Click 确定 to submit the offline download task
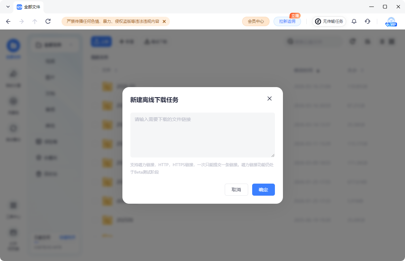This screenshot has width=405, height=261. (x=263, y=190)
